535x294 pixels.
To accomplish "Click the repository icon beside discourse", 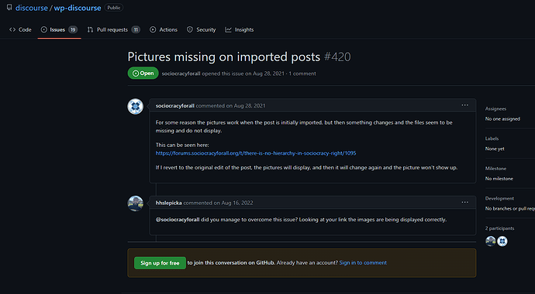I will tap(9, 8).
